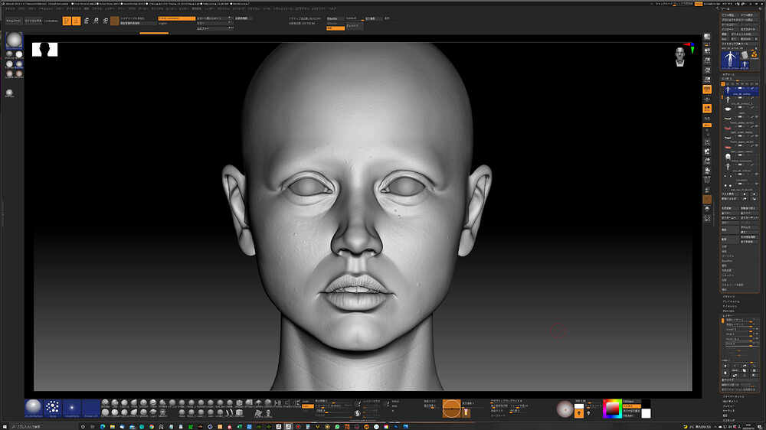Activate the Rotate transform button in top toolbar
Viewport: 766px width, 430px height.
105,21
